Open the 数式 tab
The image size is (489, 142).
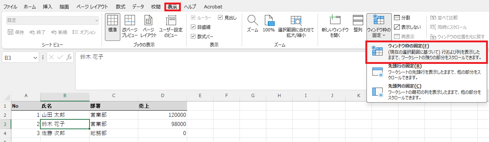pyautogui.click(x=120, y=7)
